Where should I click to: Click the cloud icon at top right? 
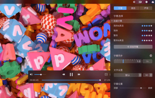(x=153, y=2)
